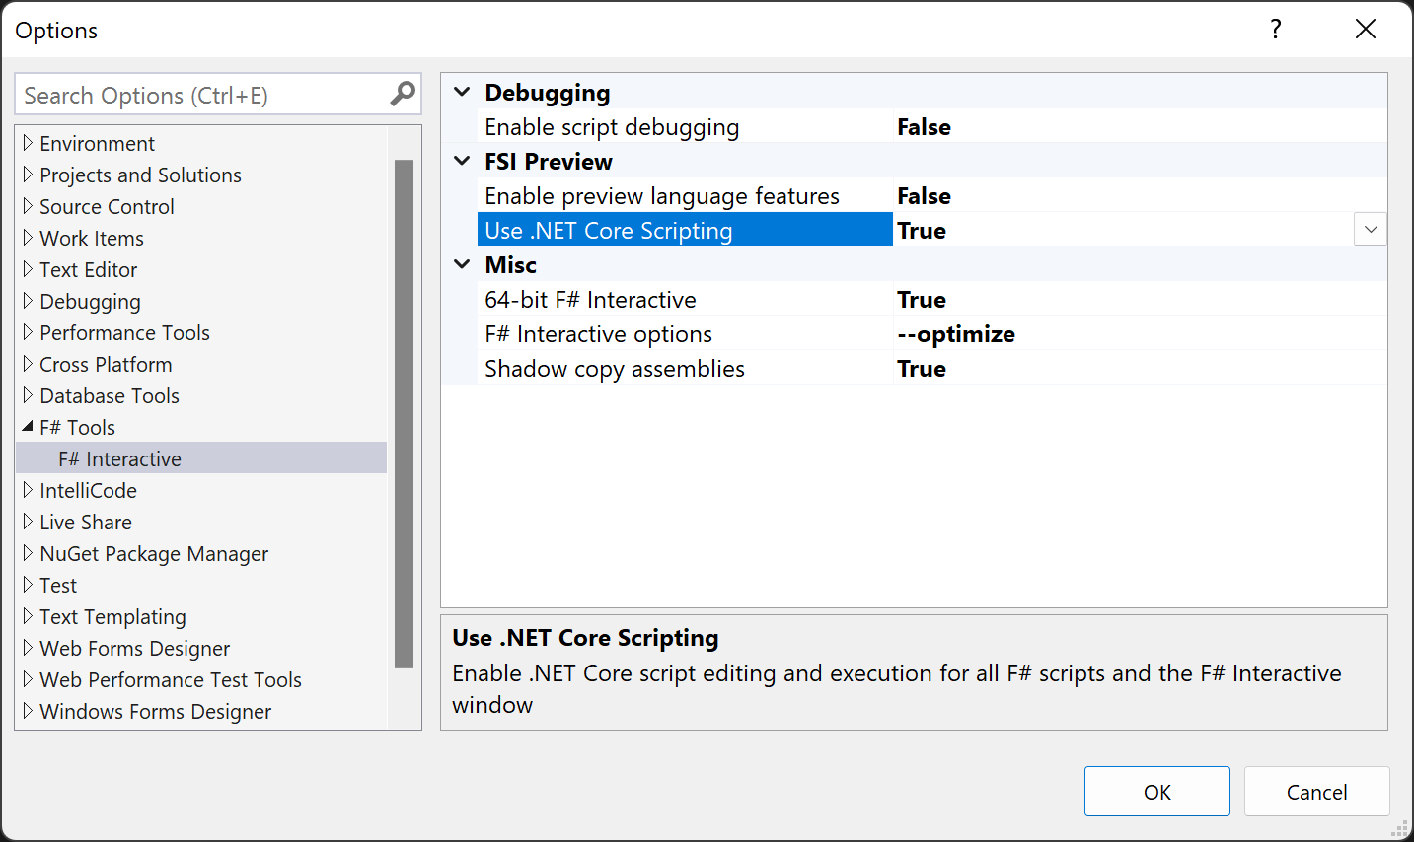The image size is (1414, 842).
Task: Select the F# Interactive page
Action: (x=120, y=458)
